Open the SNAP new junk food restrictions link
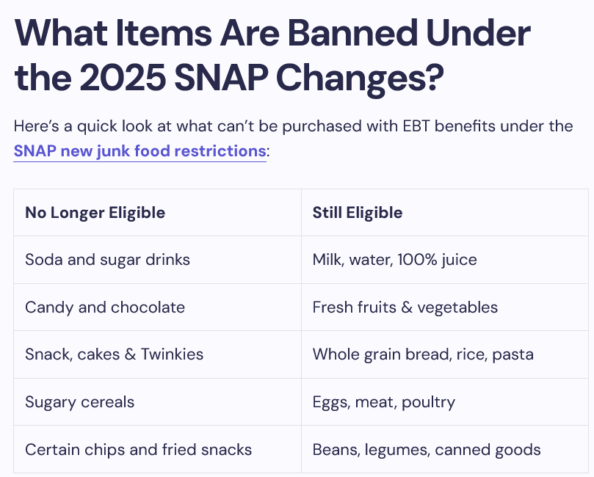This screenshot has width=594, height=477. click(140, 152)
